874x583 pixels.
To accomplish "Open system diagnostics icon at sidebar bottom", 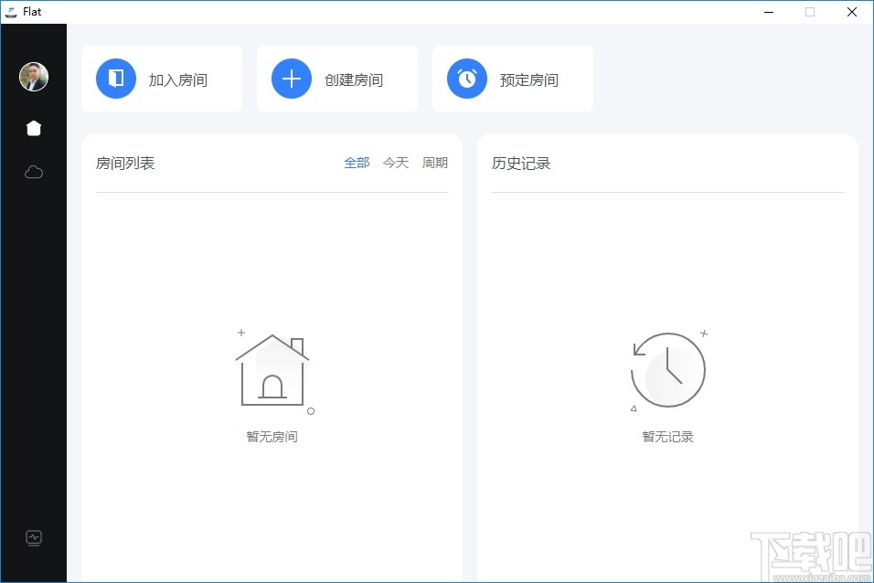I will pos(33,538).
